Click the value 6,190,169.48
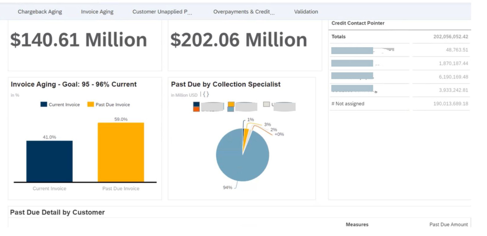This screenshot has width=487, height=236. (x=453, y=77)
